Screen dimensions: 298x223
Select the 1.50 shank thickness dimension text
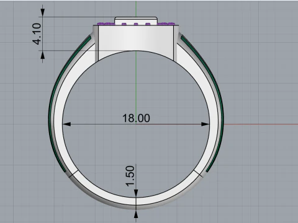tap(130, 176)
